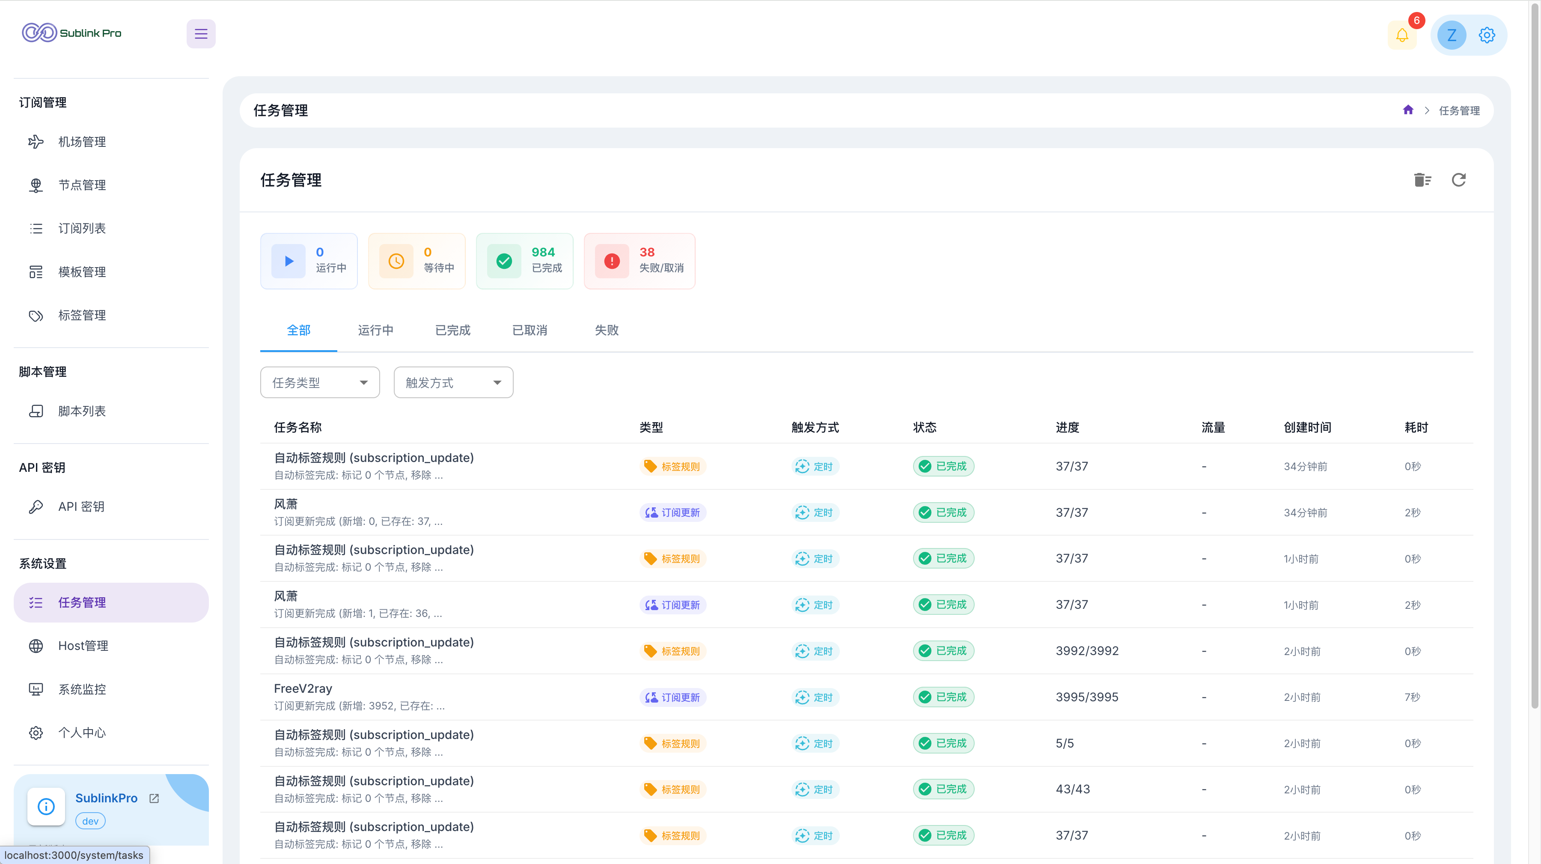The width and height of the screenshot is (1541, 864).
Task: Click the 7秒 duration cell
Action: [1413, 697]
